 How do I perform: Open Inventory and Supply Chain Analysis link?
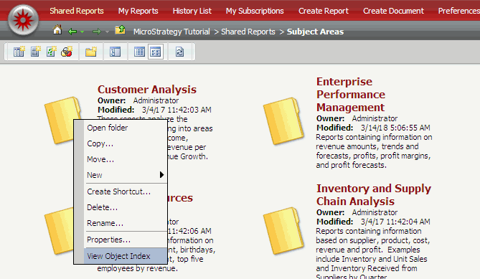click(x=374, y=195)
